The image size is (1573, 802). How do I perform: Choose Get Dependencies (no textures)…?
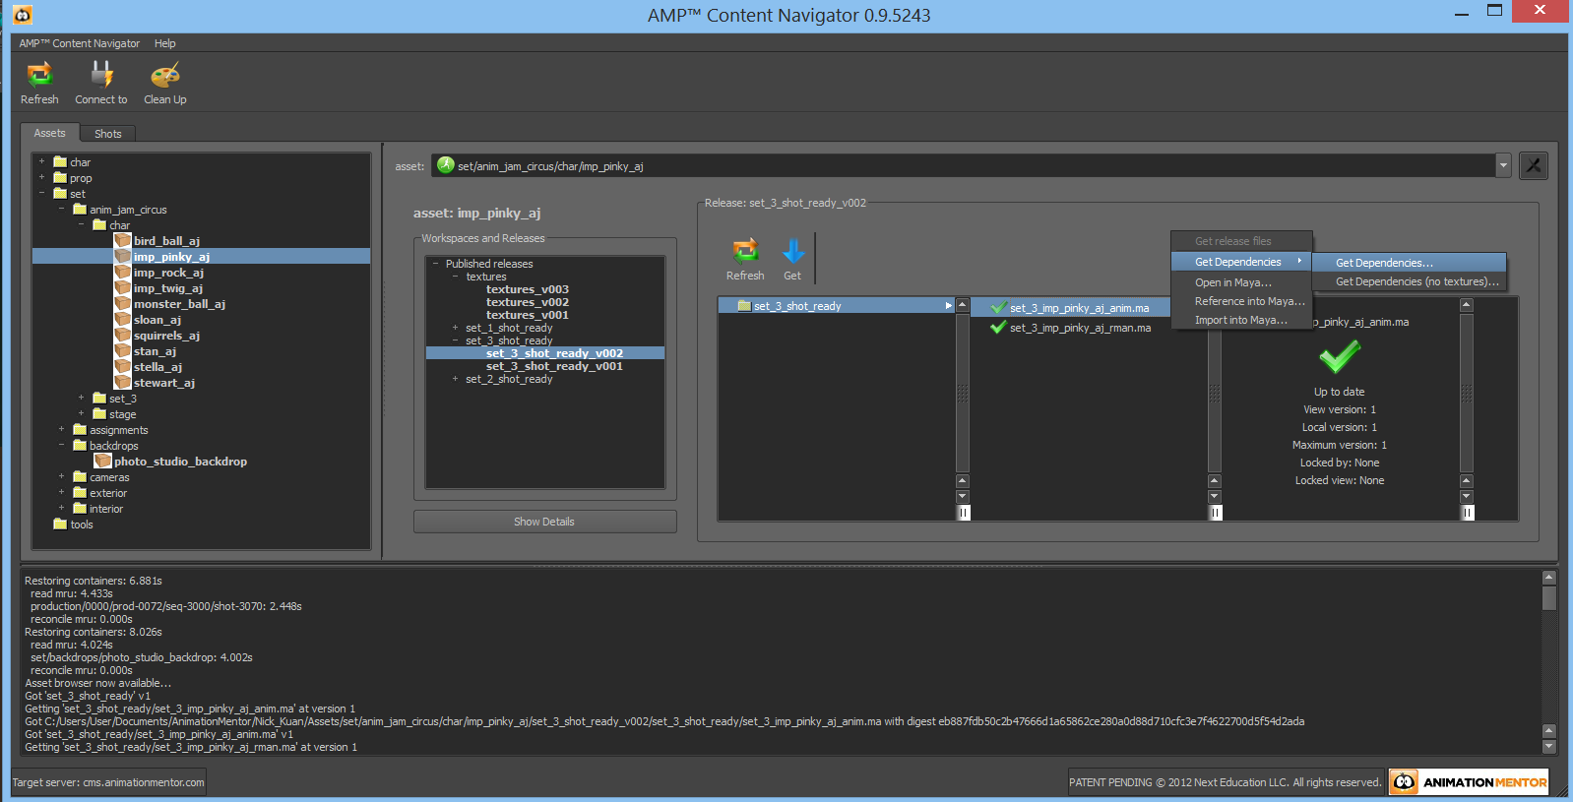tap(1410, 281)
